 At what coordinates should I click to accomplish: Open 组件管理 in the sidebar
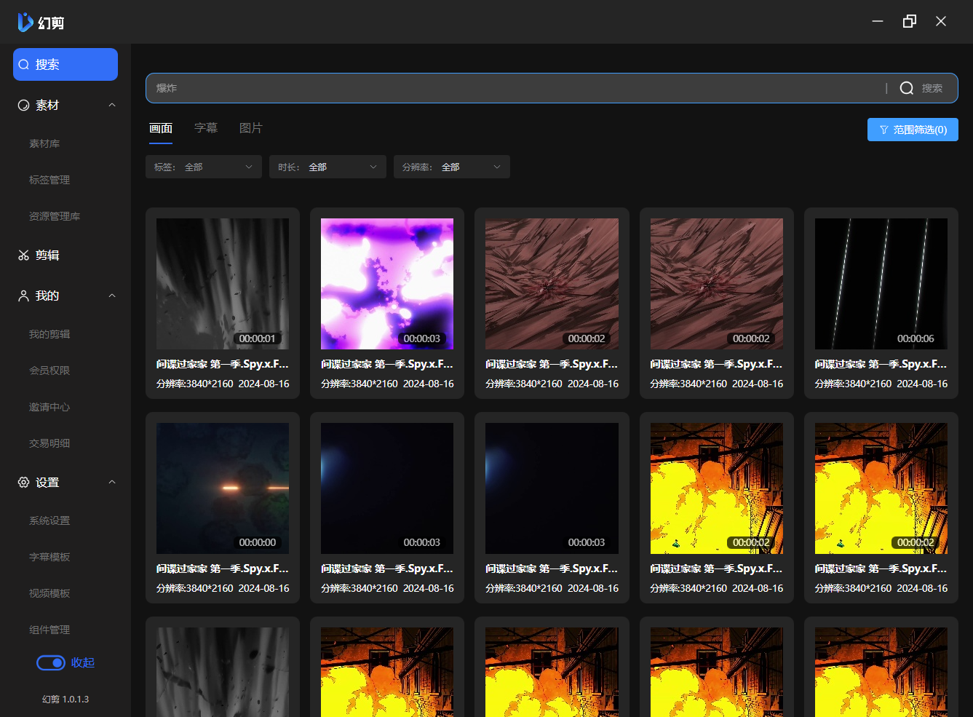(49, 630)
